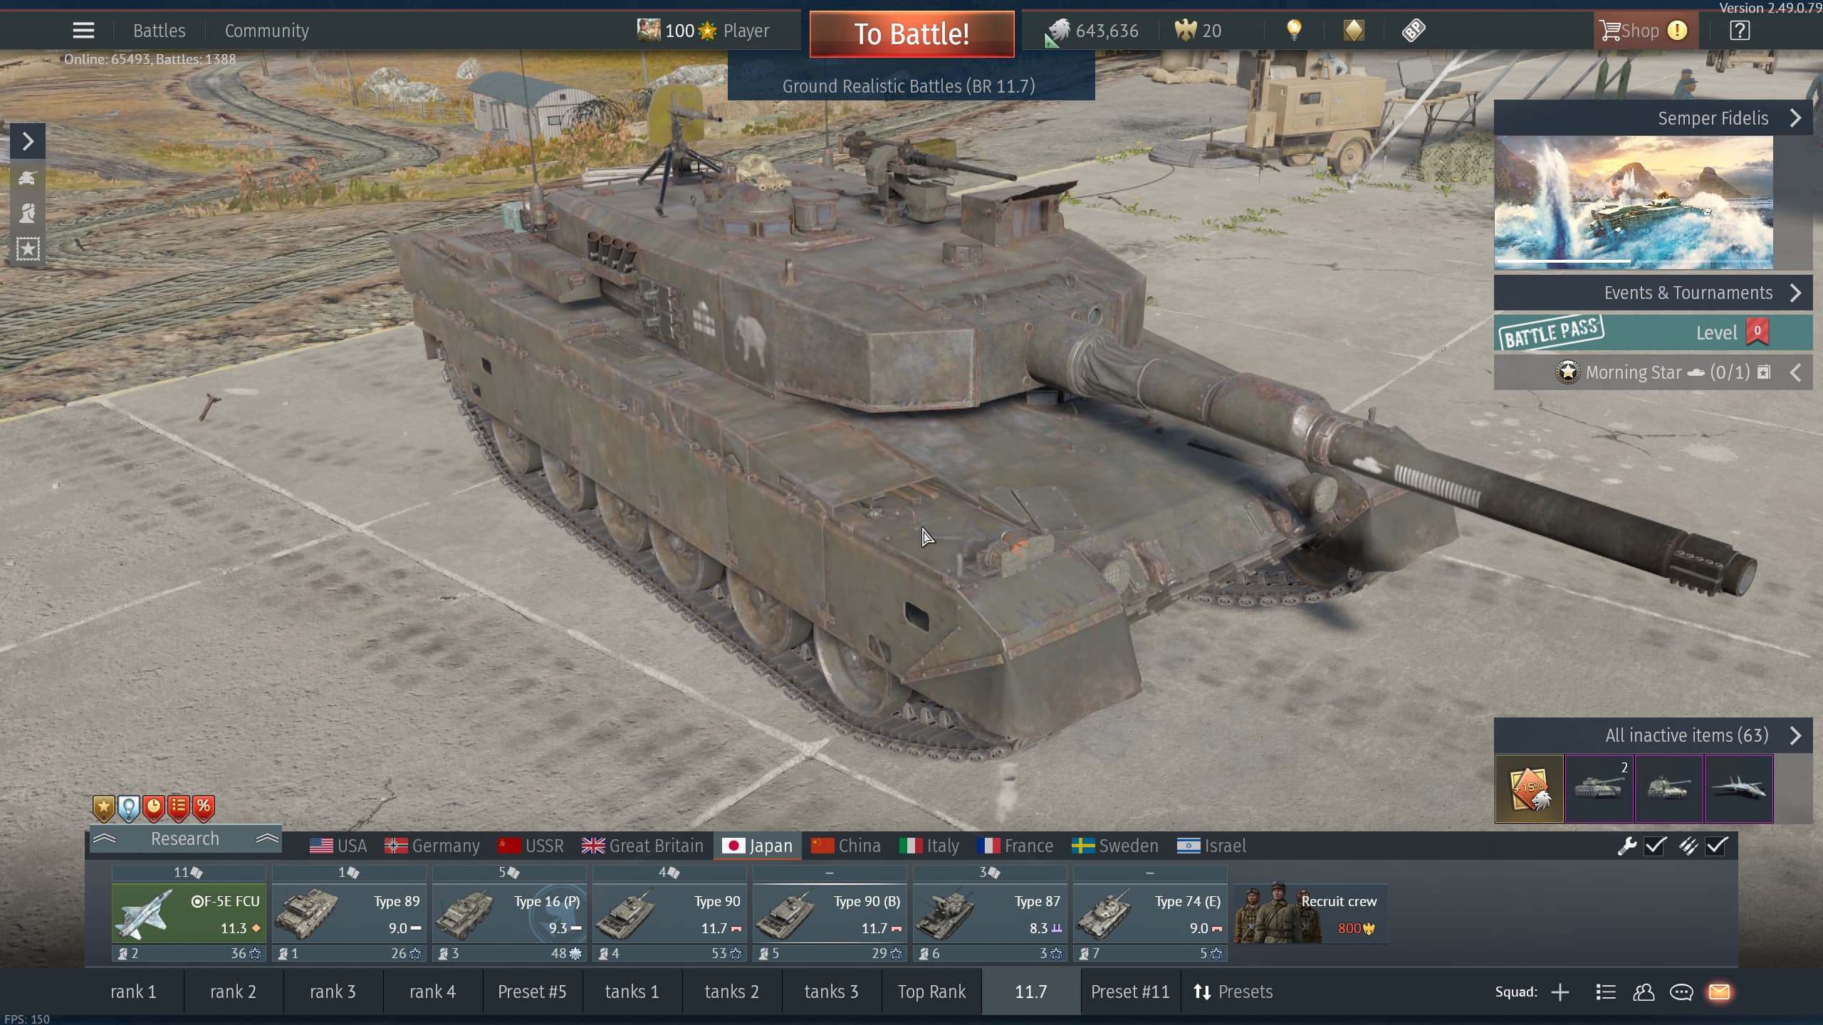The image size is (1823, 1025).
Task: Open the help question mark icon
Action: [1740, 31]
